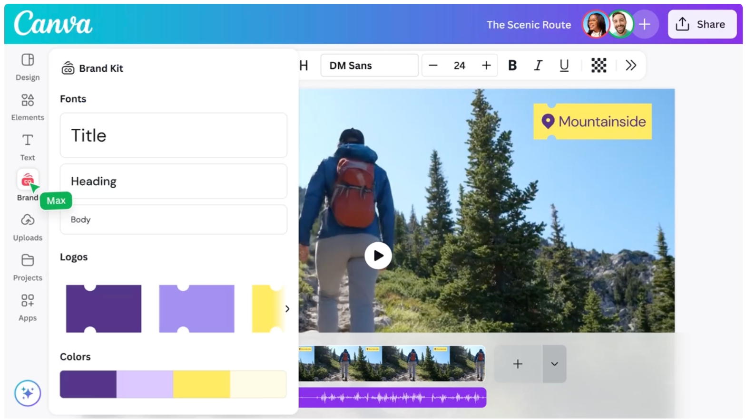Open the add page dropdown arrow
746x419 pixels.
point(554,364)
